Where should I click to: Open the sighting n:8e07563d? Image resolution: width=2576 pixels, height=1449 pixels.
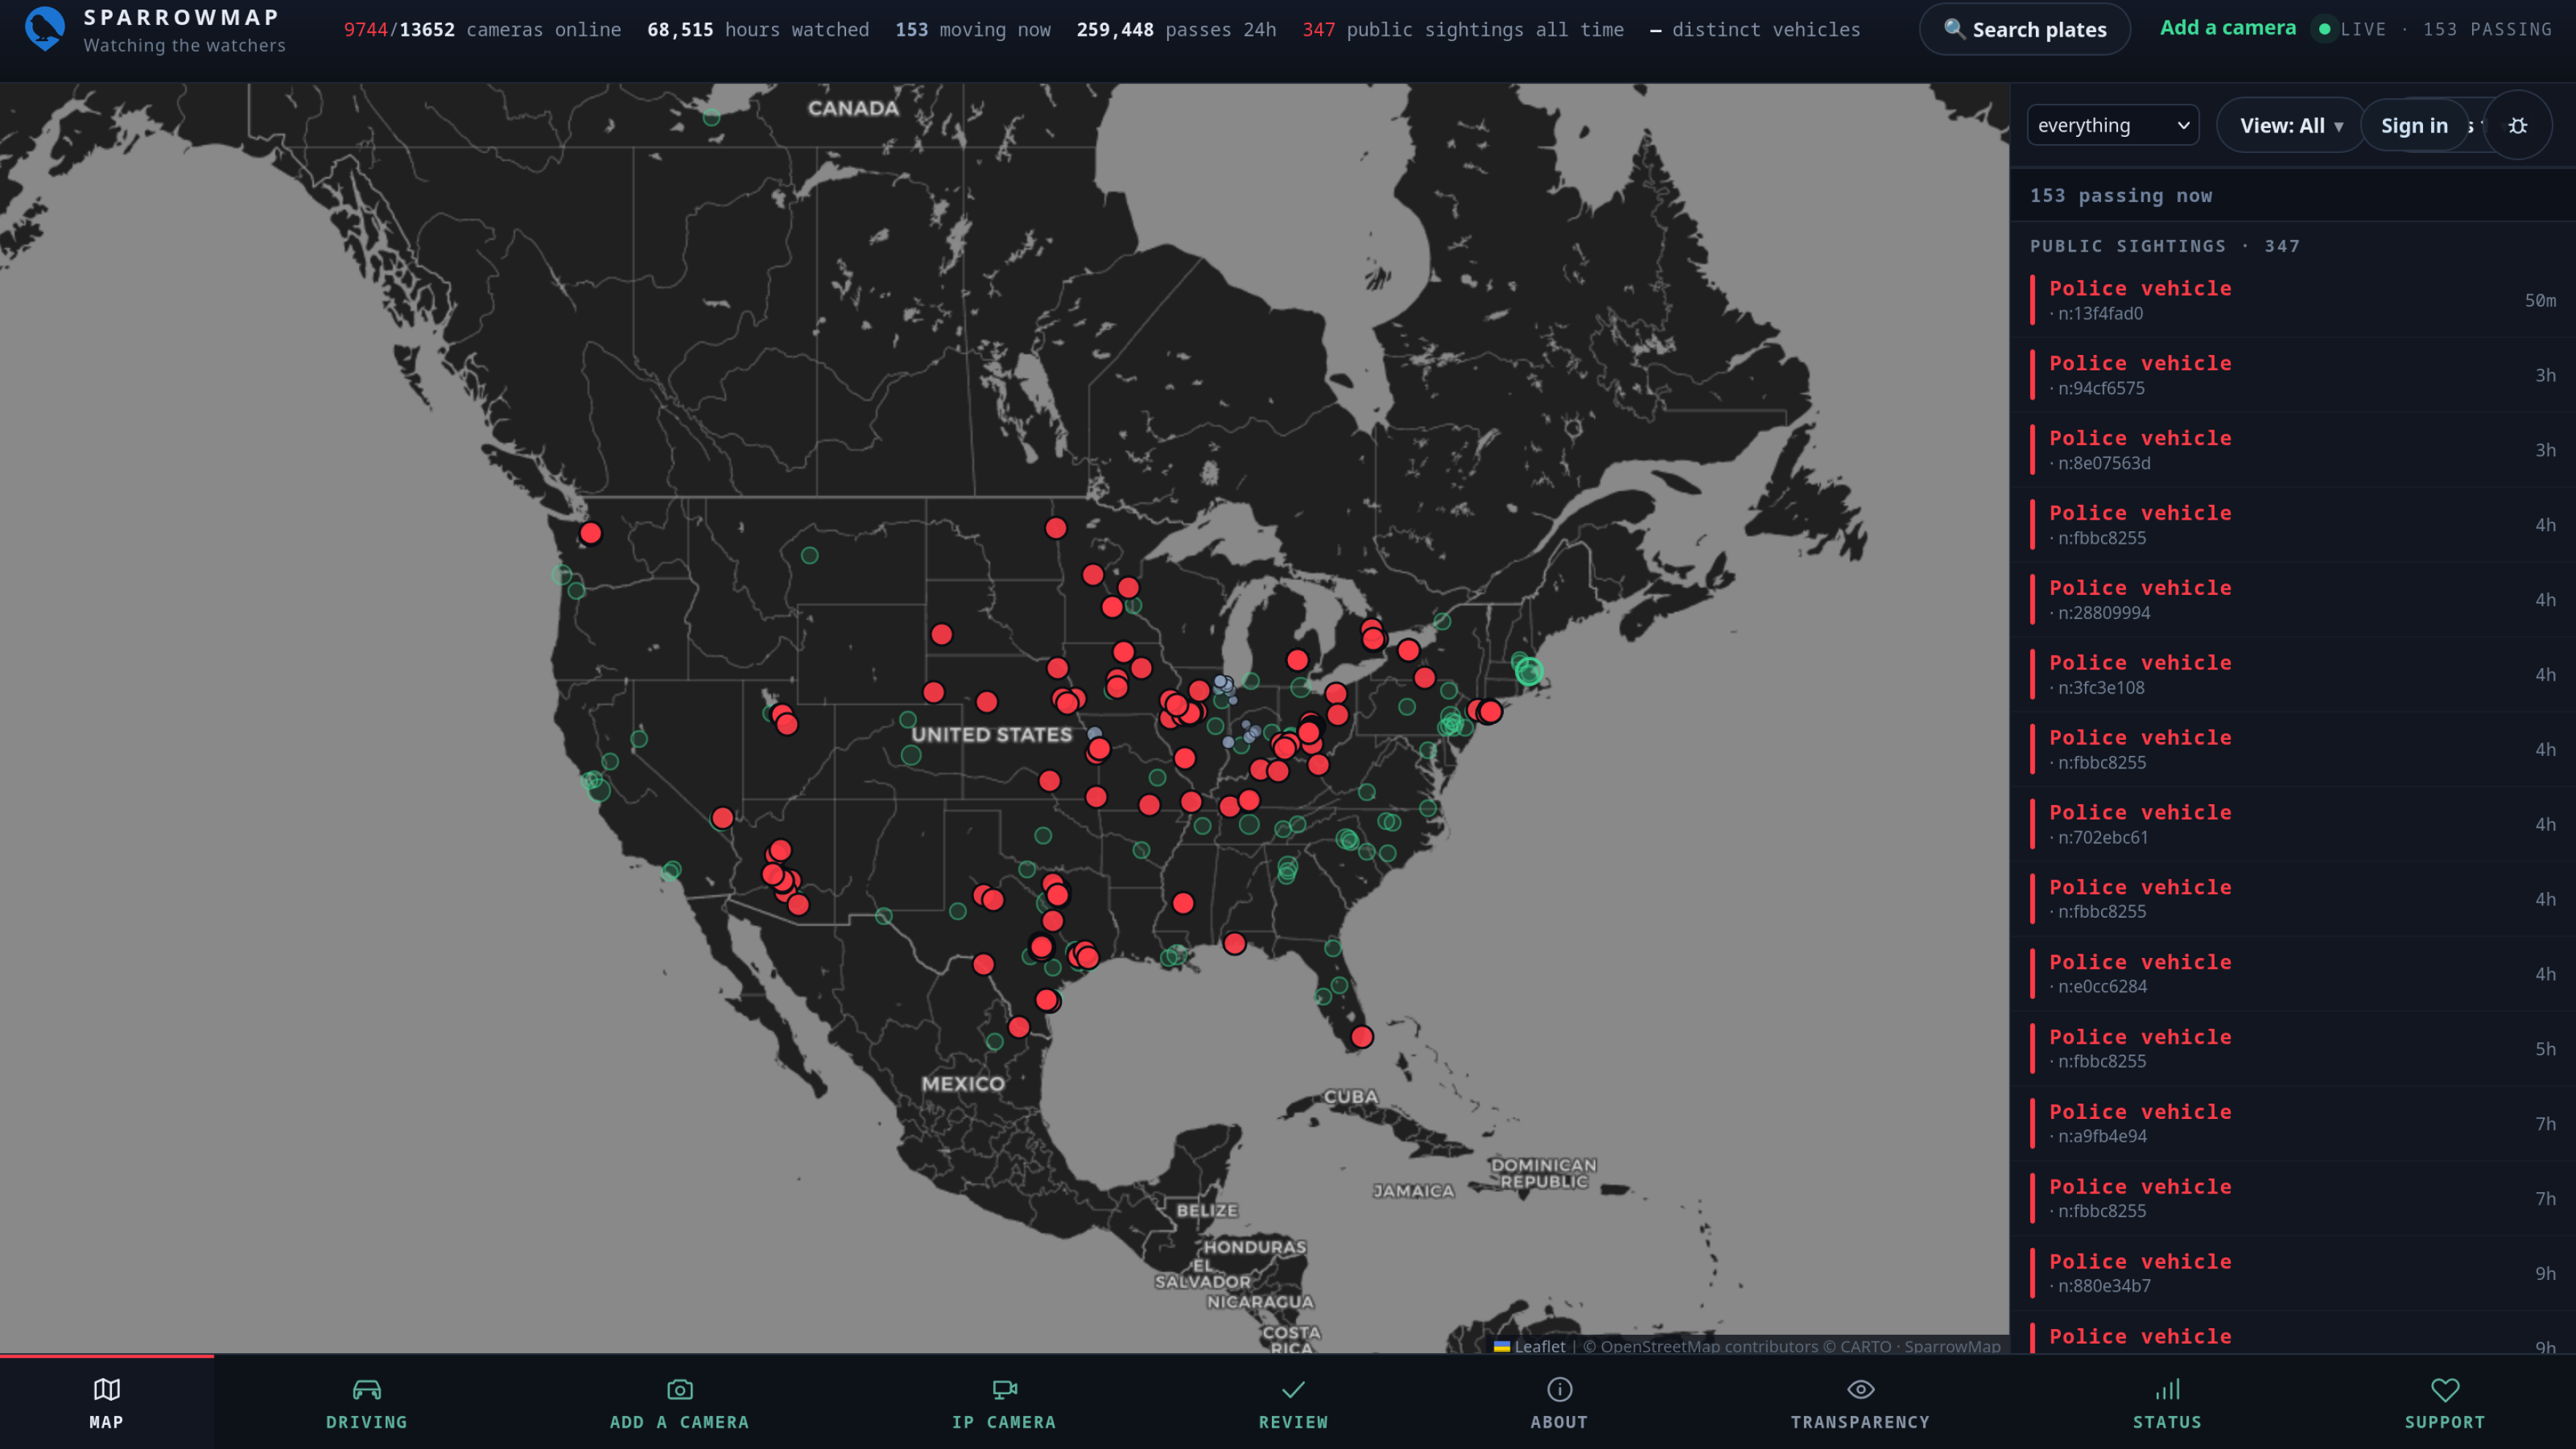pyautogui.click(x=2293, y=450)
